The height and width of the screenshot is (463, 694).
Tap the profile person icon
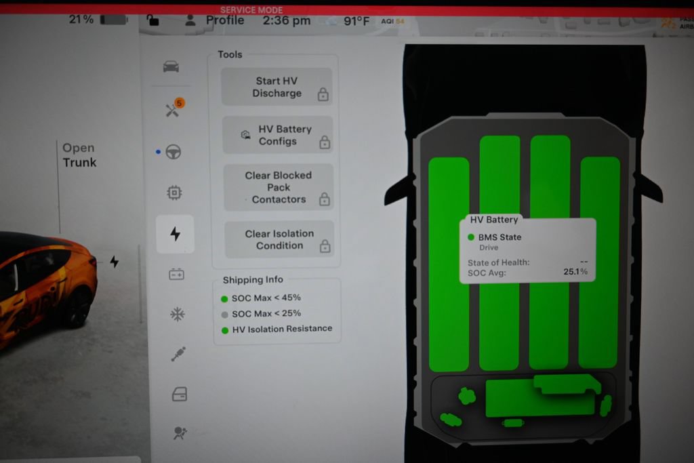pyautogui.click(x=190, y=20)
